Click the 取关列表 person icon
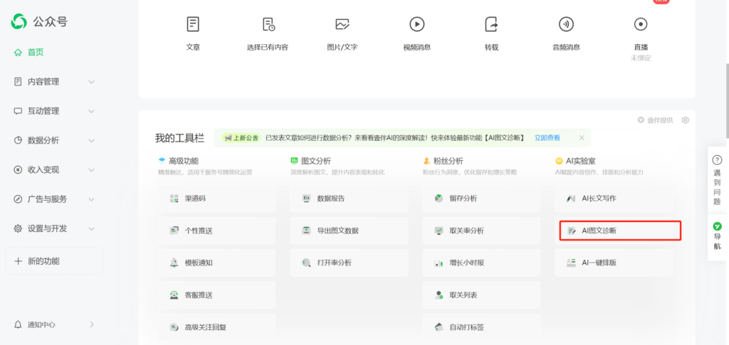 pyautogui.click(x=439, y=295)
